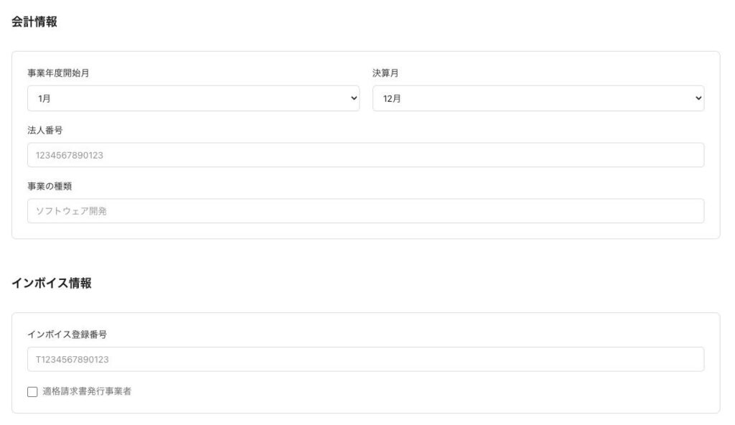735x425 pixels.
Task: Click the ソフトウェア開発 placeholder text
Action: point(71,211)
